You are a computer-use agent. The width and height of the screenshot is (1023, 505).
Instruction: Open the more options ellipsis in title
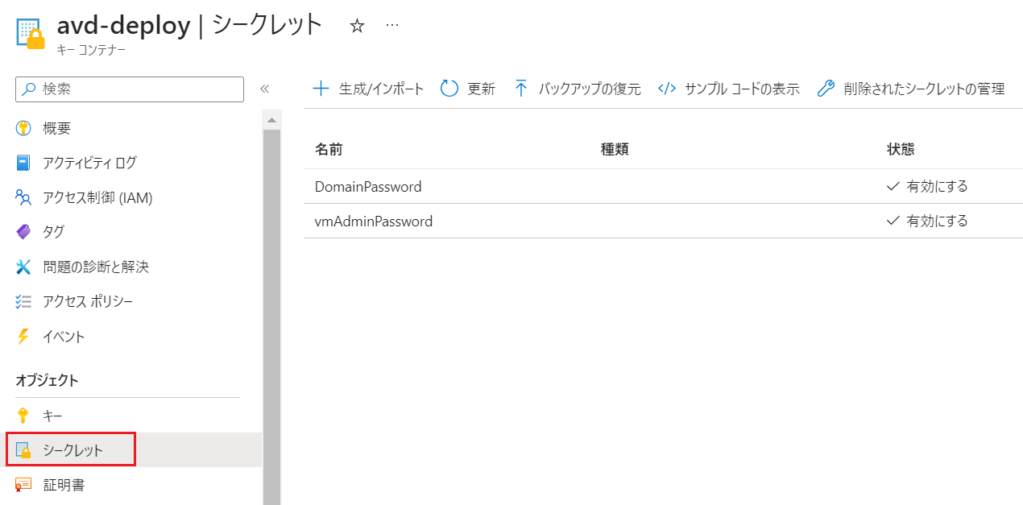click(392, 26)
